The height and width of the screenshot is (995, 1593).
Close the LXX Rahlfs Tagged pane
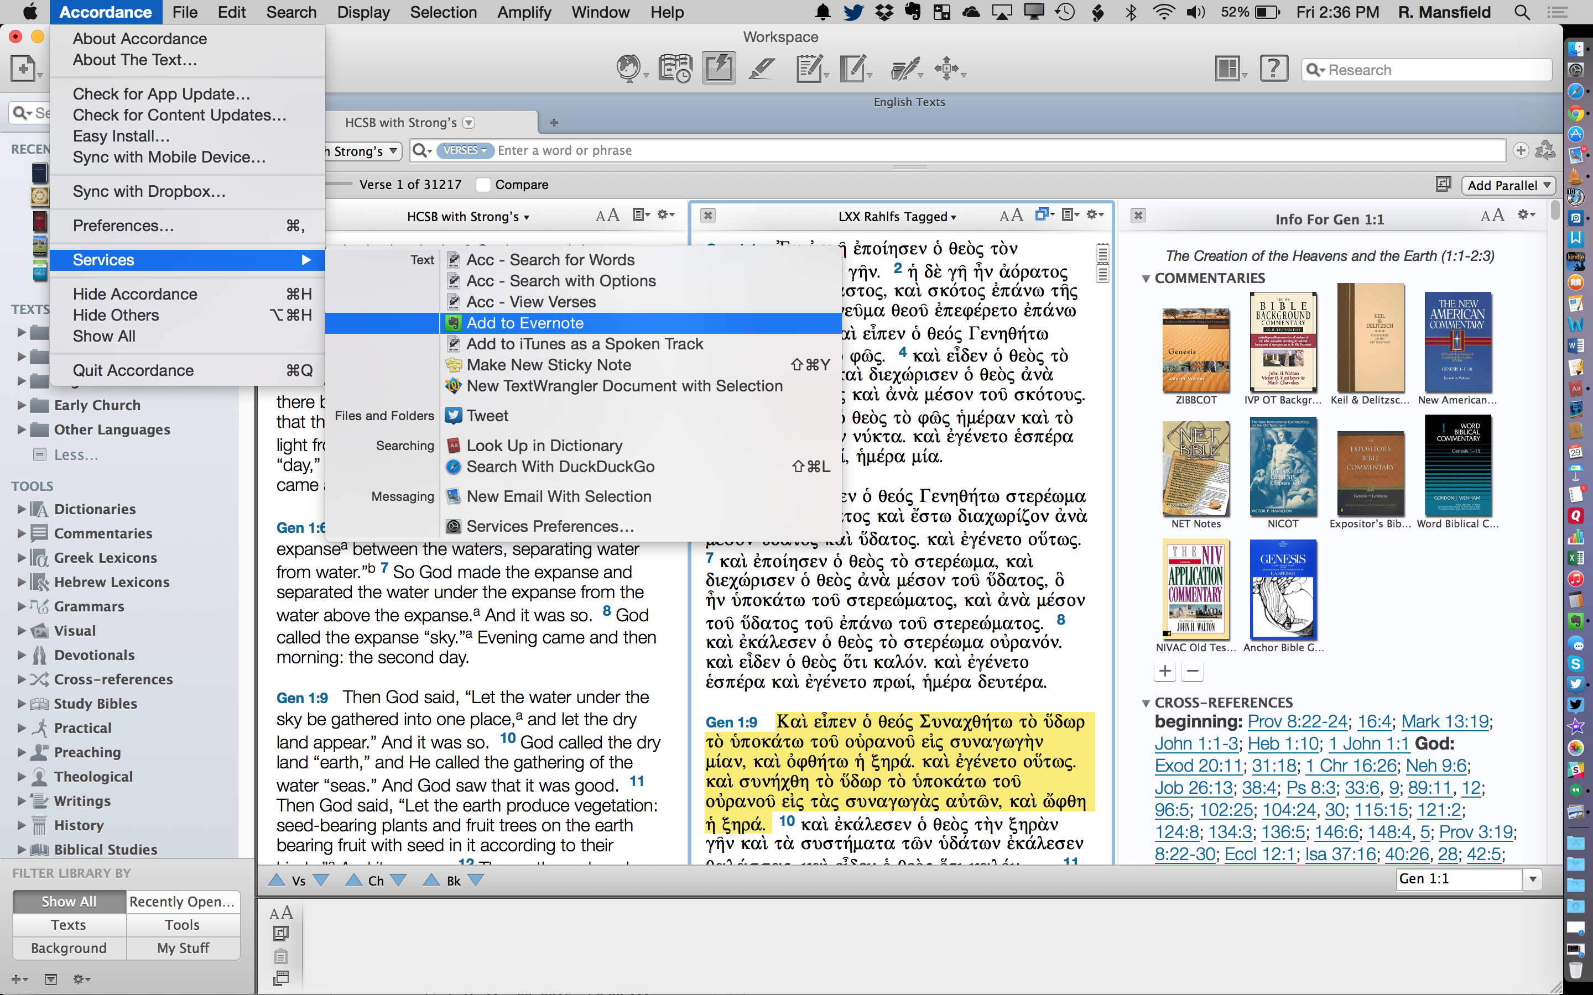[x=707, y=216]
